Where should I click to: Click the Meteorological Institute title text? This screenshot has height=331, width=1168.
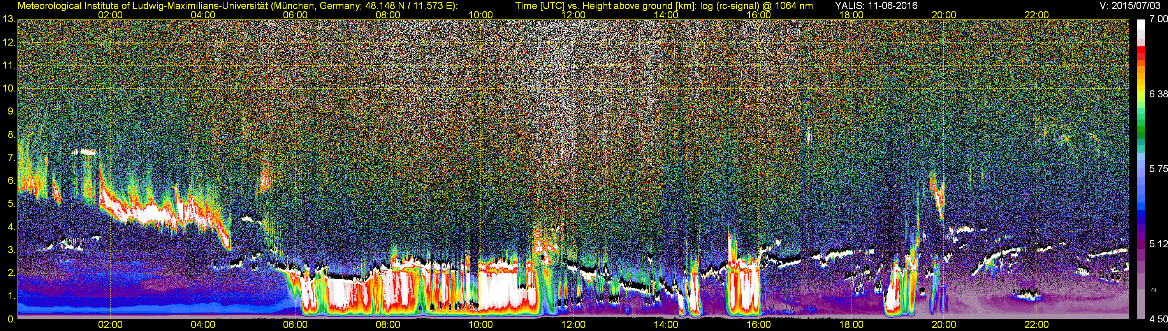tap(237, 6)
